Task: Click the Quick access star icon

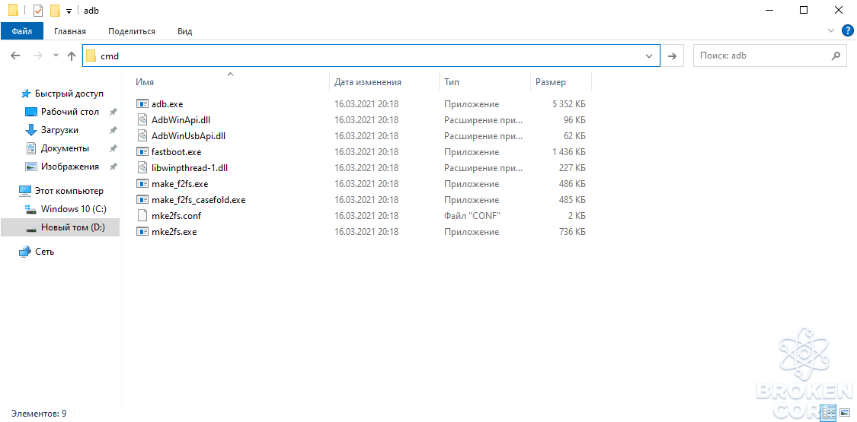Action: click(26, 94)
